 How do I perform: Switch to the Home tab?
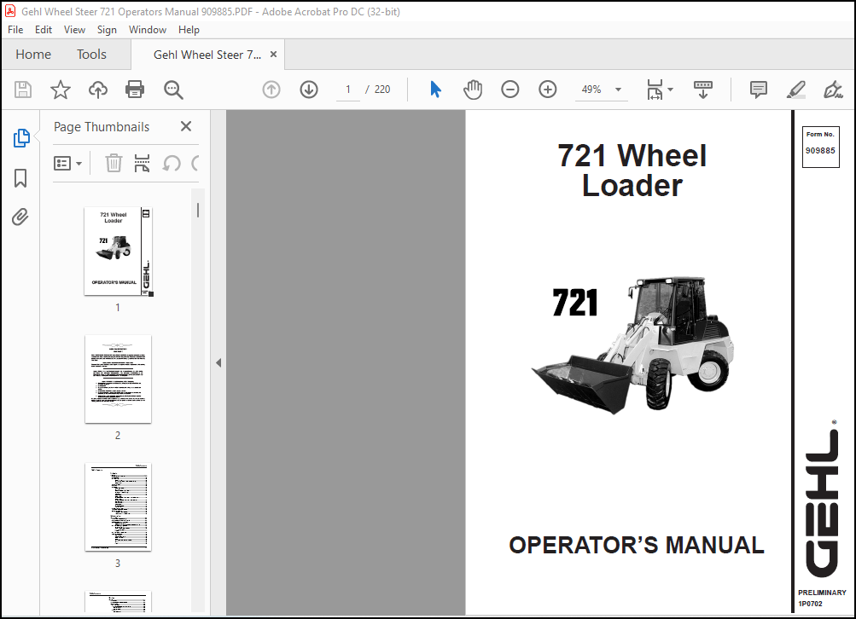(33, 55)
